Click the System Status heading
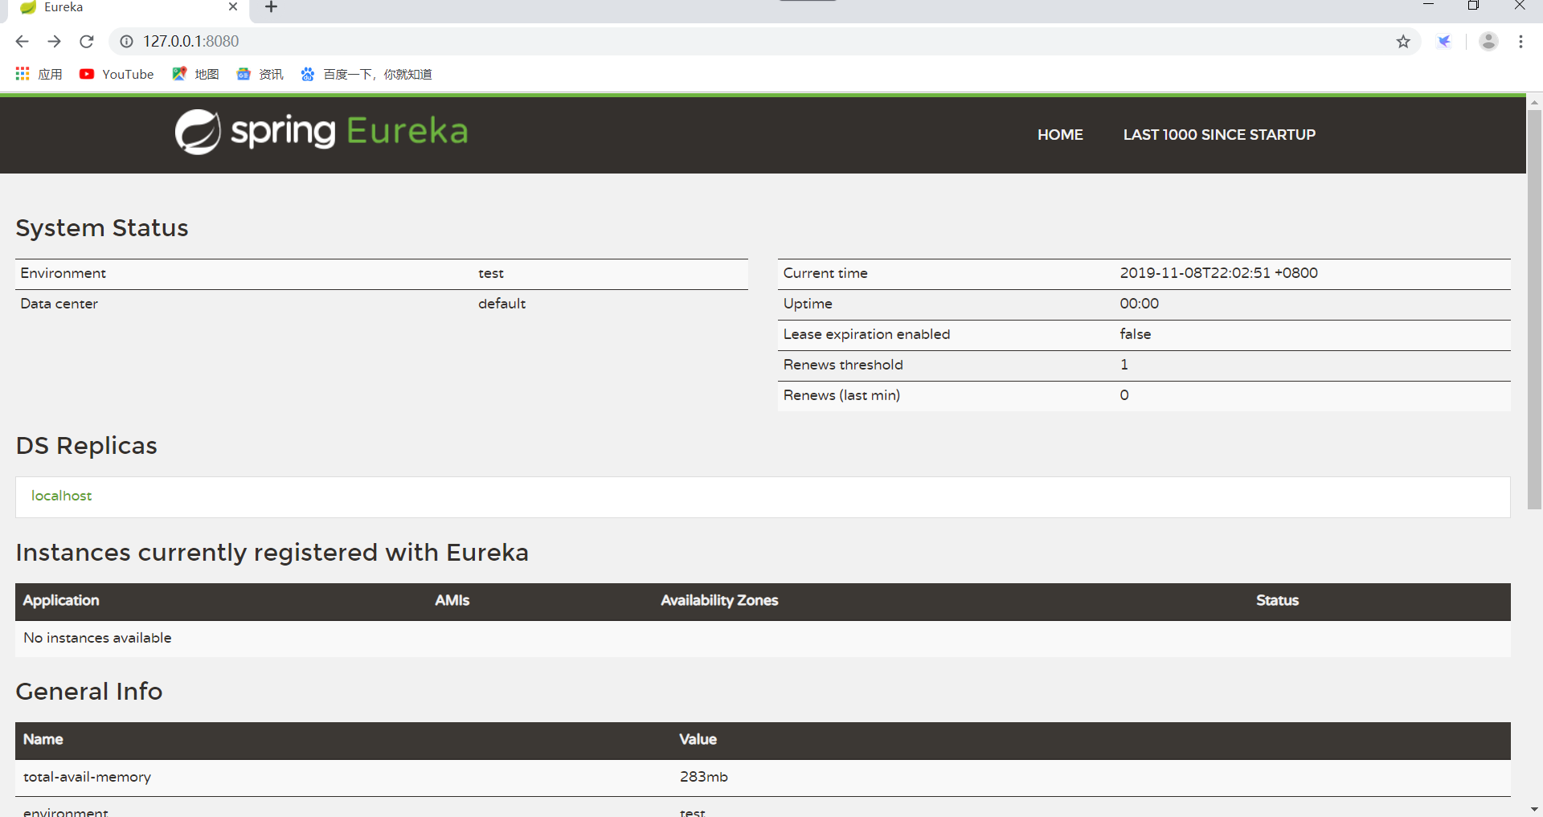This screenshot has height=817, width=1543. coord(102,228)
